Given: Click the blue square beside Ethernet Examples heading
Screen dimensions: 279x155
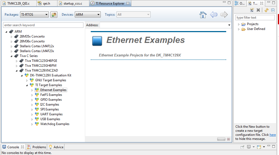Looking at the screenshot, I should [97, 41].
